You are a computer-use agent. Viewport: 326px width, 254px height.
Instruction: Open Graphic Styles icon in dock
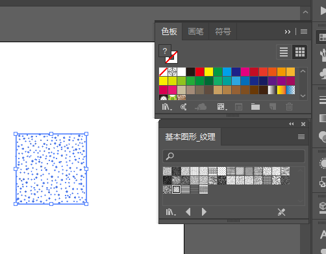323,181
